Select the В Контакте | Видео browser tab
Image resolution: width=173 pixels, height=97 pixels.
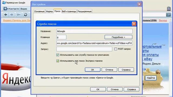(x=16, y=9)
